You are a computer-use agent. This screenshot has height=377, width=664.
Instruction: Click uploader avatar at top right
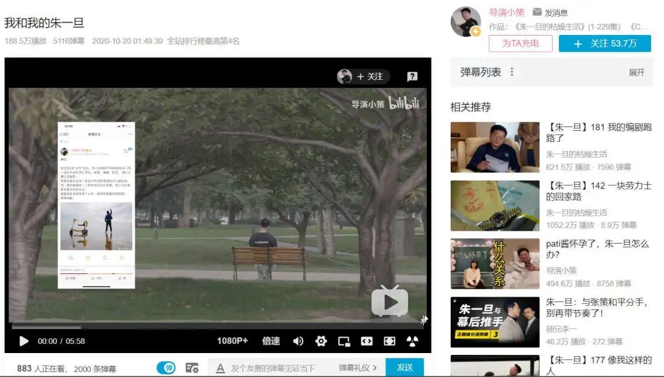click(465, 21)
